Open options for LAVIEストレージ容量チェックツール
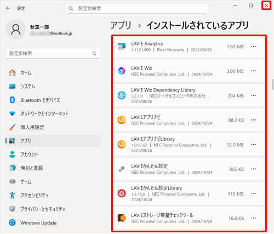274x234 pixels. (254, 218)
